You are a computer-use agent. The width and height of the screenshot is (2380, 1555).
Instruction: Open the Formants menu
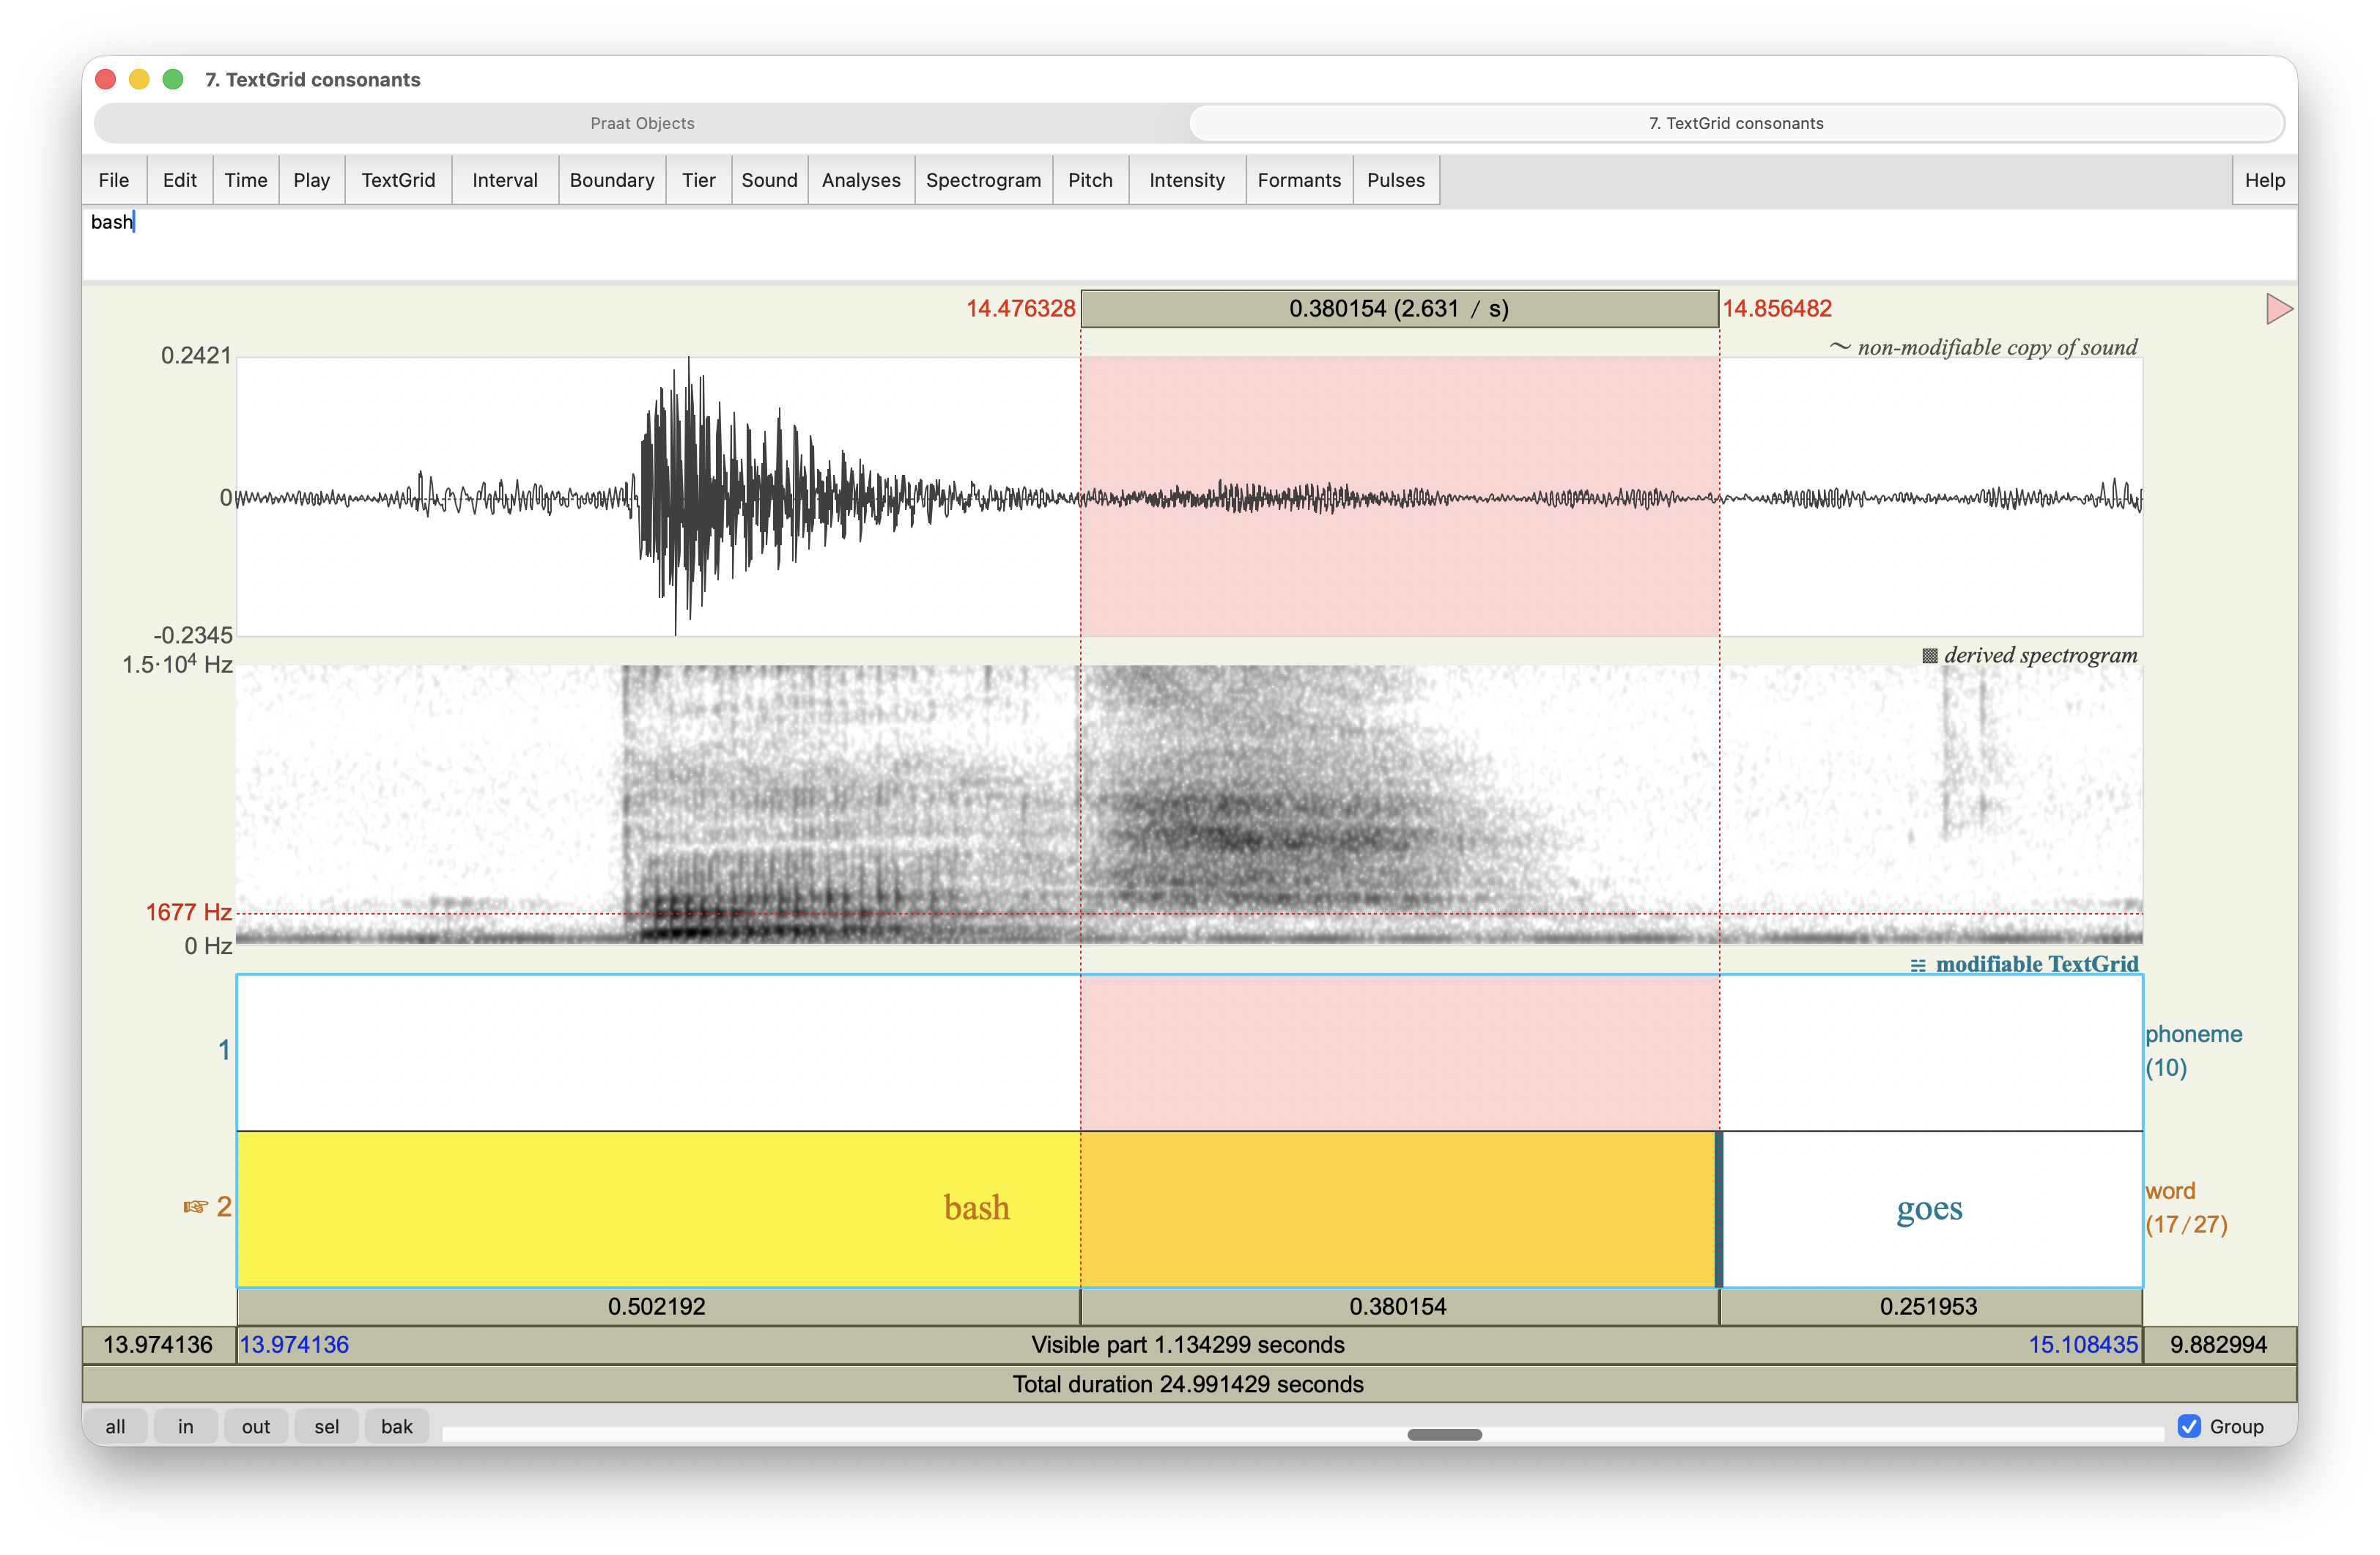(1299, 180)
